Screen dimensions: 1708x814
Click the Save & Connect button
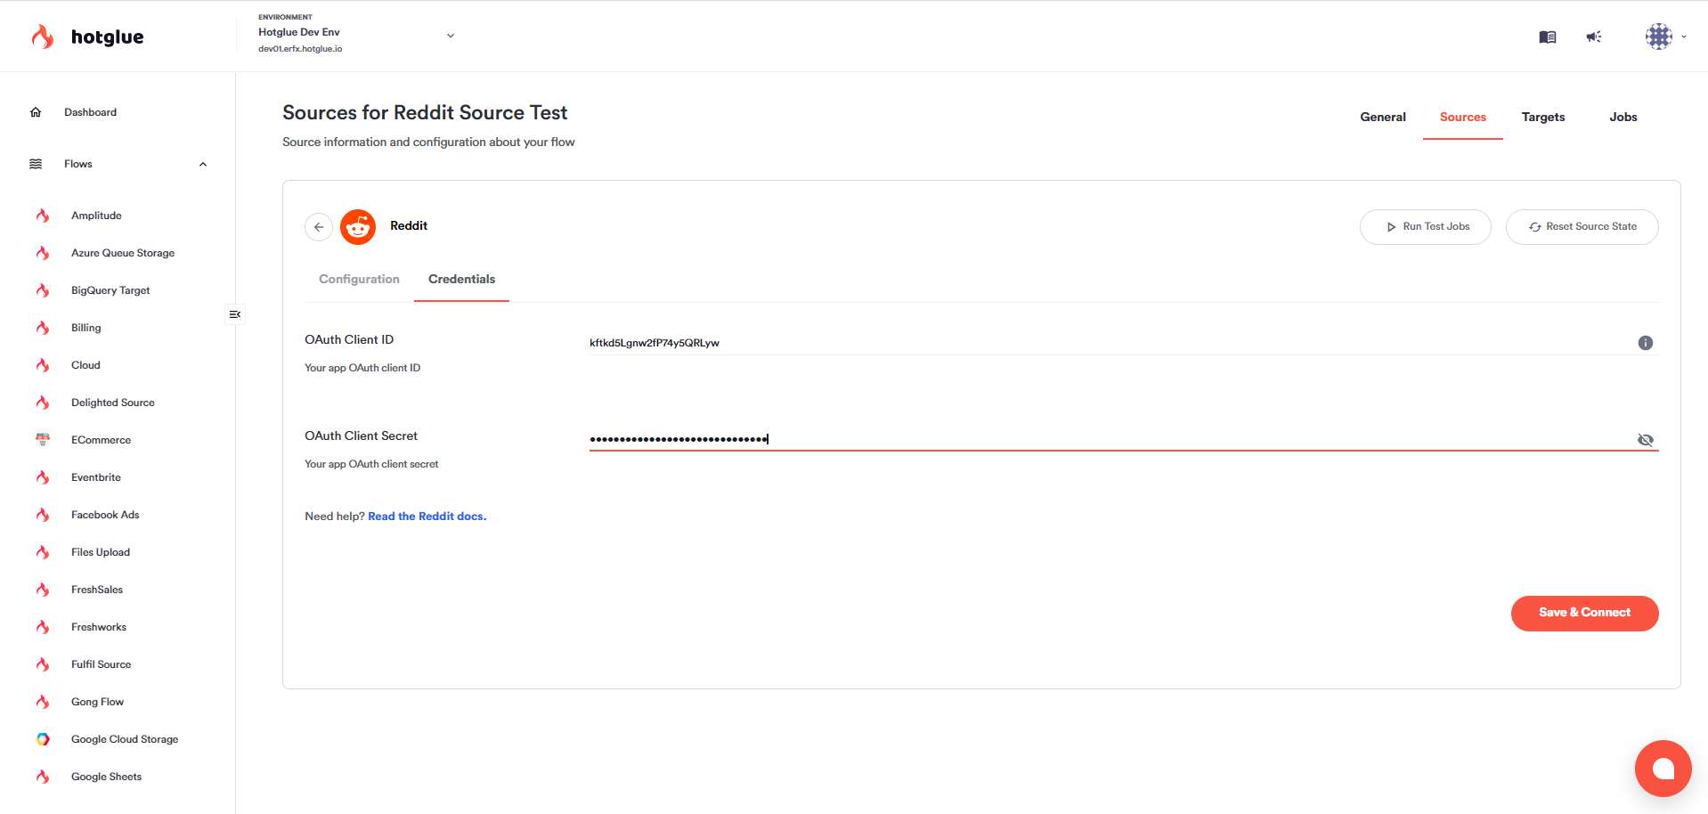pos(1584,613)
